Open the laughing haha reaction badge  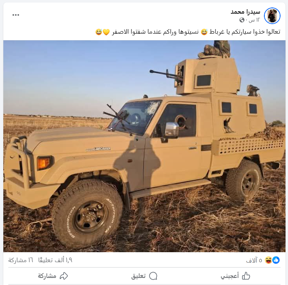268,260
